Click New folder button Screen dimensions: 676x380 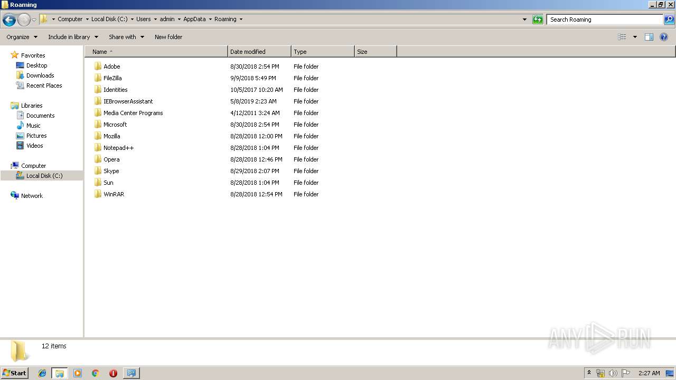(168, 37)
